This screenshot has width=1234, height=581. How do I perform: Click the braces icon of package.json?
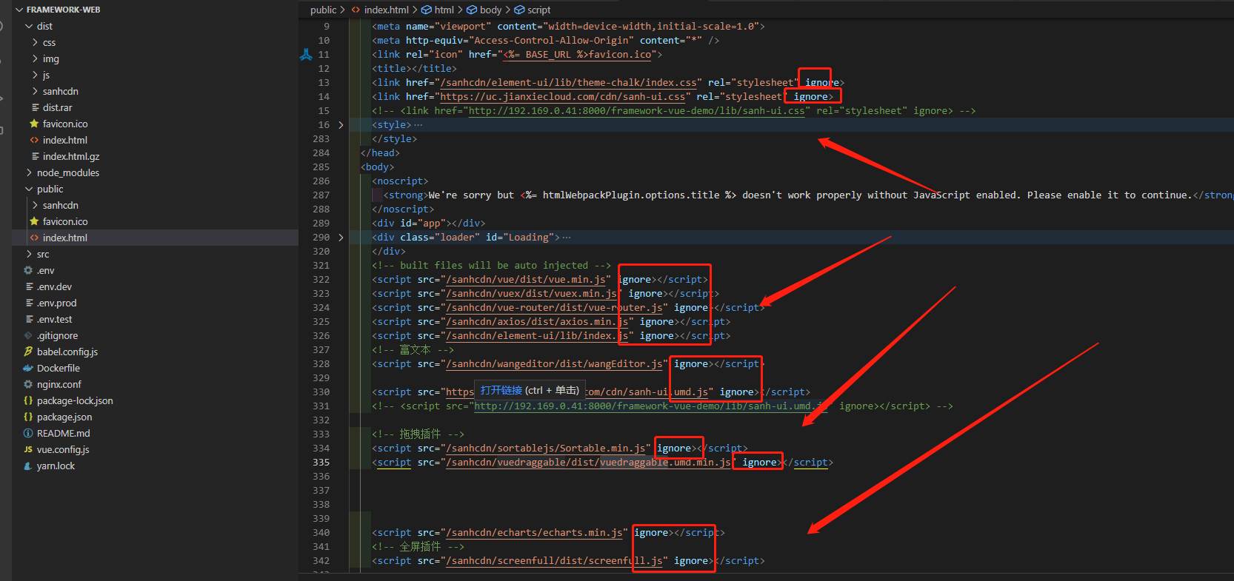pyautogui.click(x=28, y=417)
